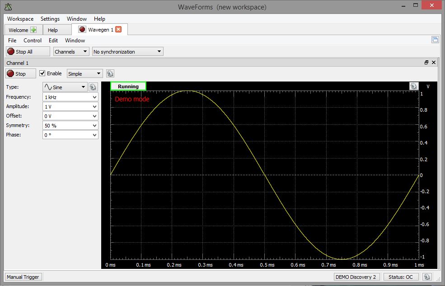Click the Stop All button icon

click(10, 51)
